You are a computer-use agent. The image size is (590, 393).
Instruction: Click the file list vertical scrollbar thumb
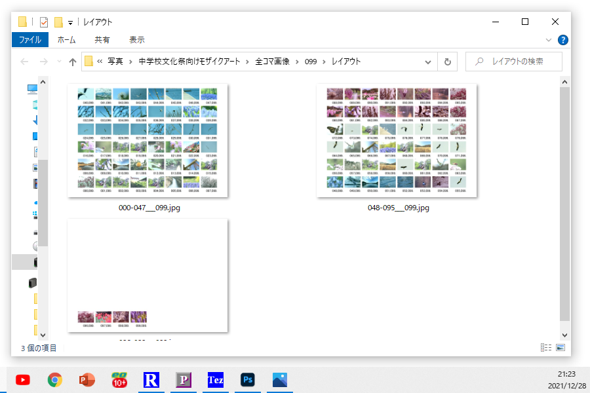(x=565, y=204)
